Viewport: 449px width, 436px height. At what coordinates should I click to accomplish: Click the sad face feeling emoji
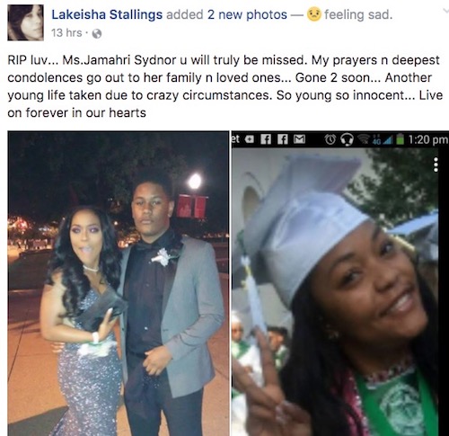314,14
